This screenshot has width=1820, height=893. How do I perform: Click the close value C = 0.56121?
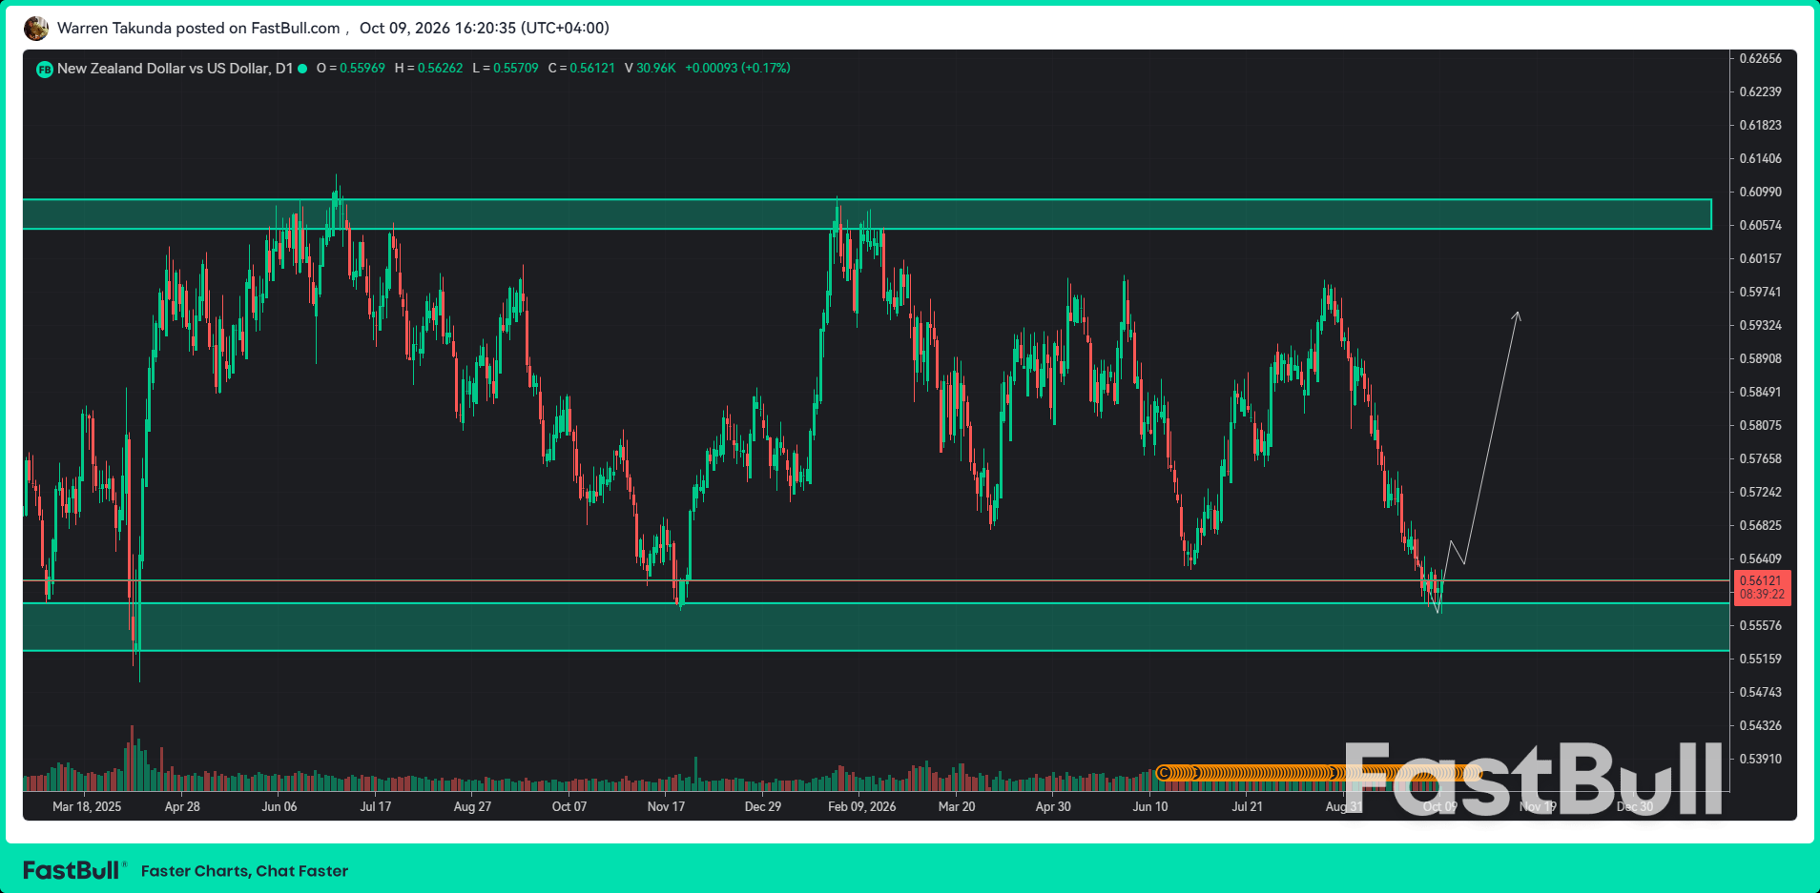pyautogui.click(x=582, y=69)
